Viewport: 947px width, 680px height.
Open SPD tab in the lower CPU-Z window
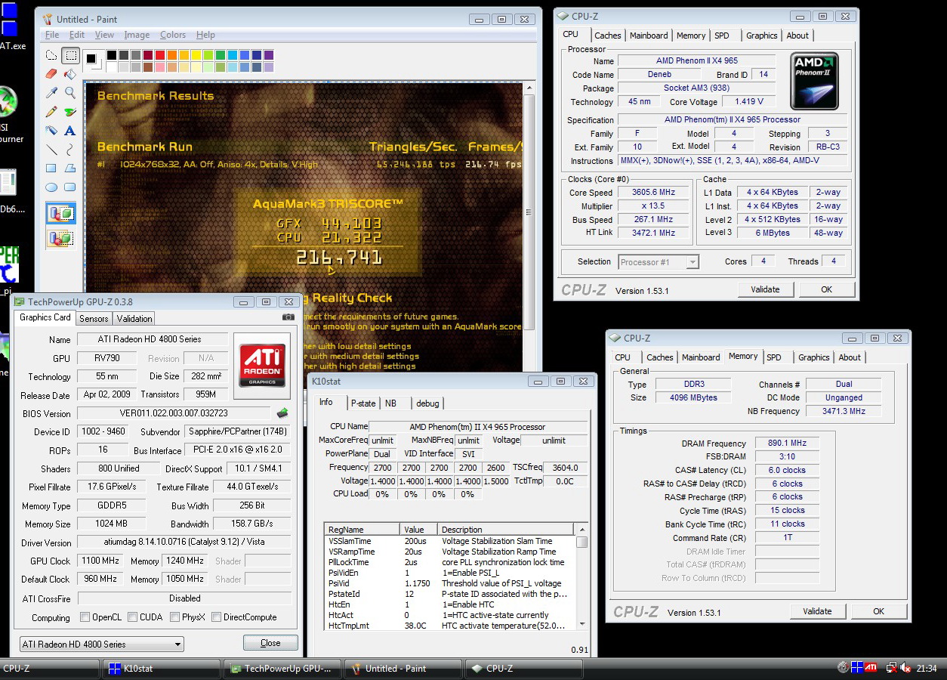tap(774, 357)
